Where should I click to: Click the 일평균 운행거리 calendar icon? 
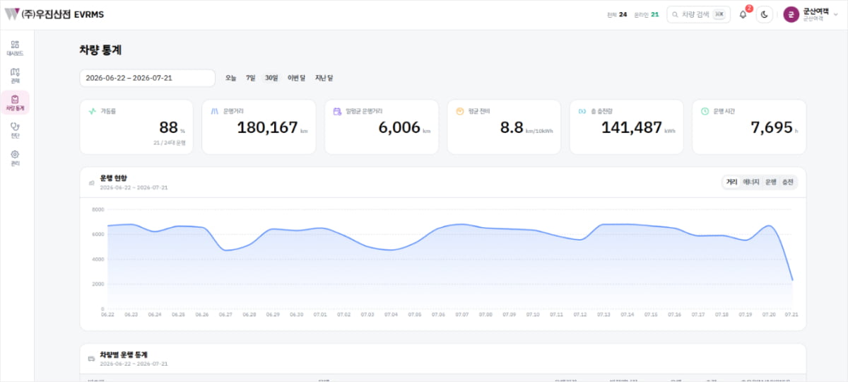[x=337, y=111]
